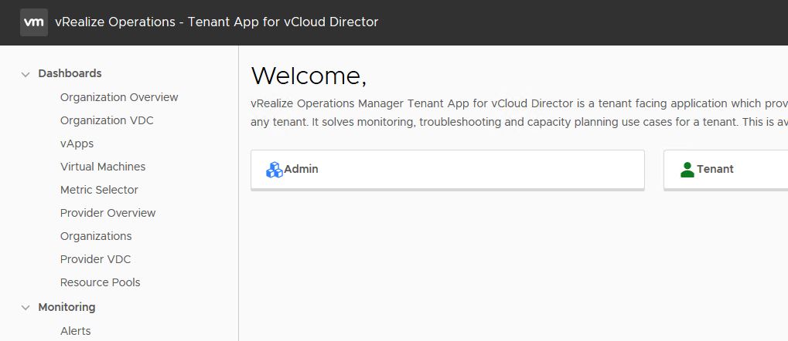
Task: Collapse the Dashboards section chevron
Action: pyautogui.click(x=26, y=74)
